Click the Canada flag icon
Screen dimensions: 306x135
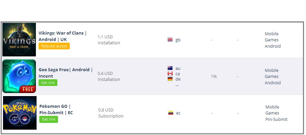(x=170, y=74)
